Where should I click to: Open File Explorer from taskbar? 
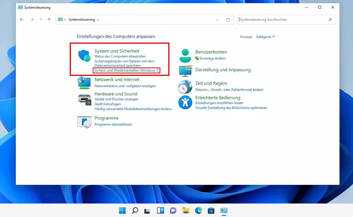pos(186,210)
